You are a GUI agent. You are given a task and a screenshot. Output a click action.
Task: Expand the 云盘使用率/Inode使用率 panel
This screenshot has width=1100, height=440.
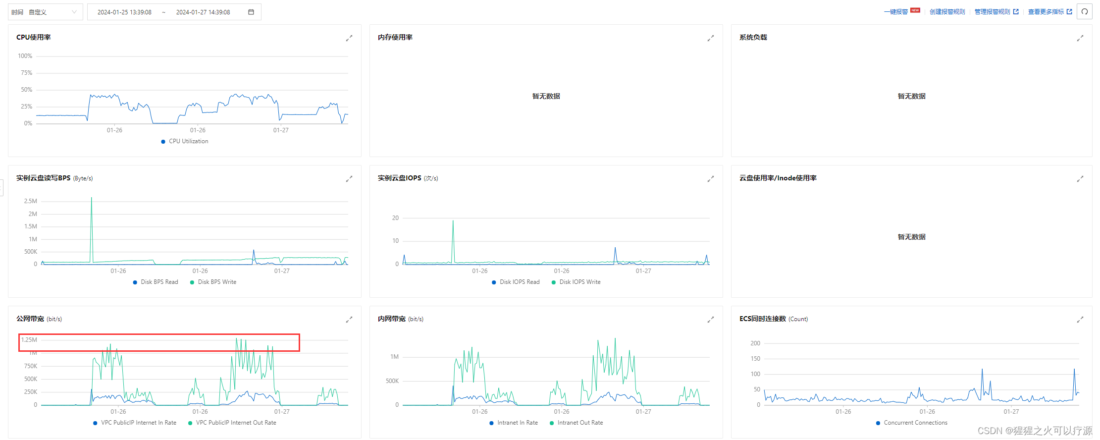click(1080, 178)
